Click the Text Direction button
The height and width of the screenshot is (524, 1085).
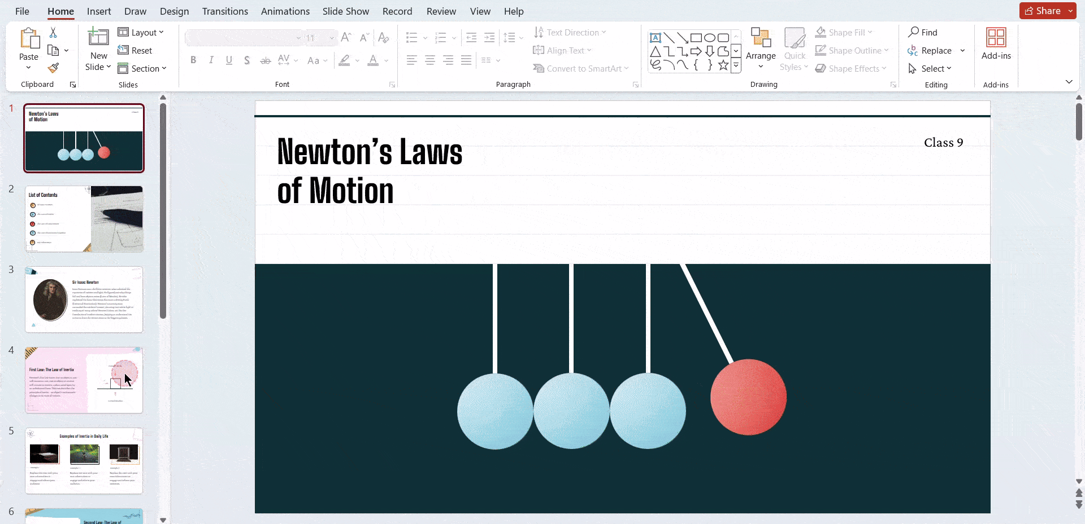coord(570,32)
